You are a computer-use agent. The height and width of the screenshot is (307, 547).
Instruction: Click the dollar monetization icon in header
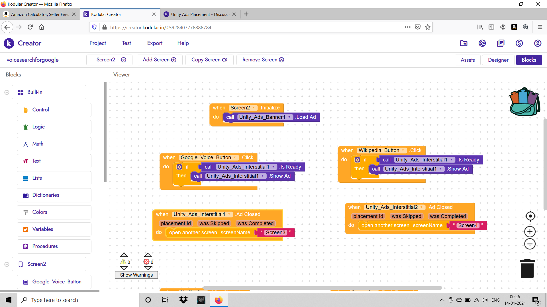[x=519, y=43]
